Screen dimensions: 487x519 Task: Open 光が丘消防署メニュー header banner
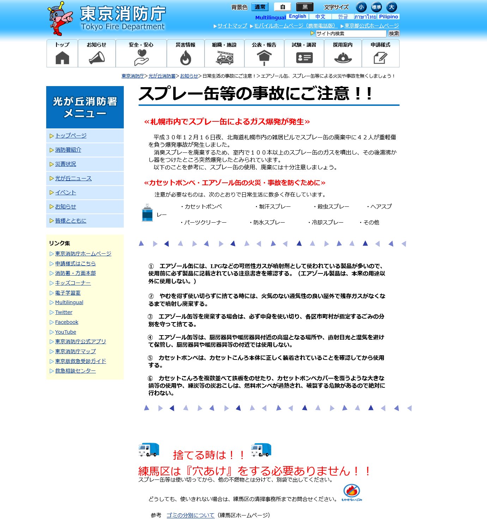85,107
